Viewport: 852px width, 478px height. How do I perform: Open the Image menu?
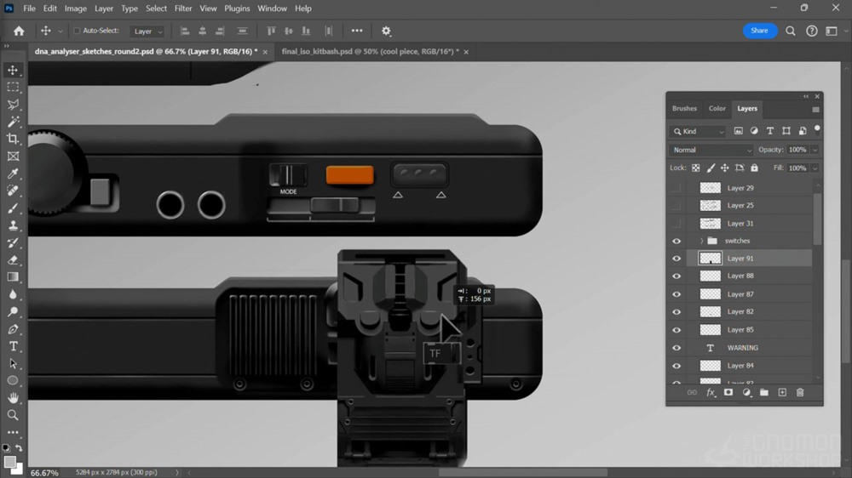point(76,9)
